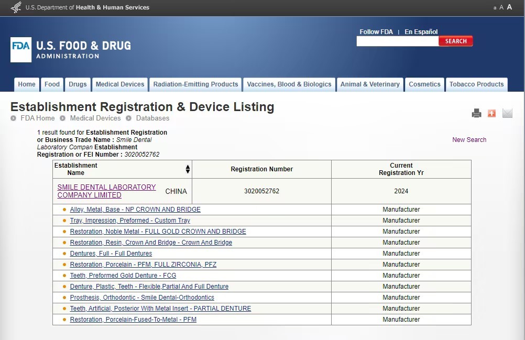525x340 pixels.
Task: Open Teeth, Preformed Gold Denture FCG link
Action: (x=123, y=276)
